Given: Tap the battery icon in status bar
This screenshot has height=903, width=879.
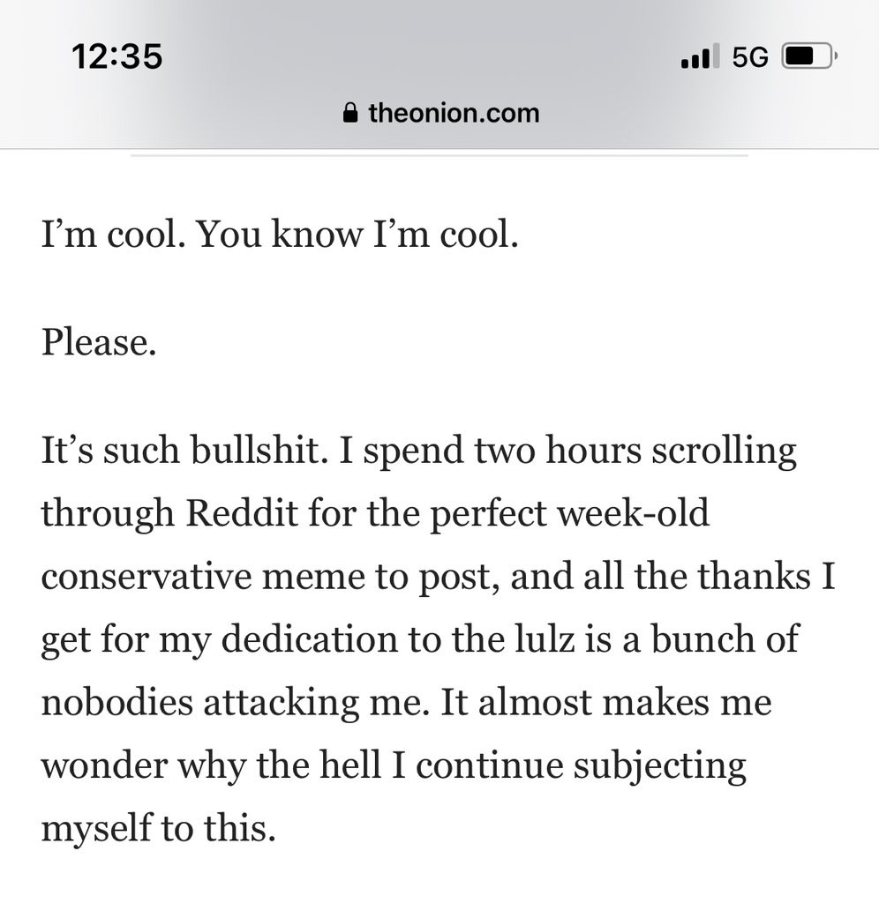Looking at the screenshot, I should coord(809,56).
